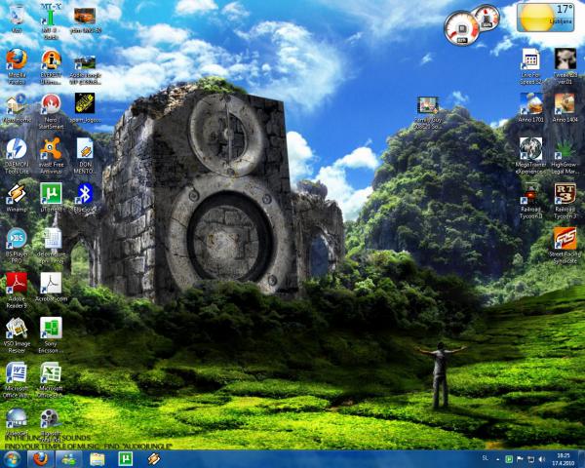
Task: Open the Windows Start menu
Action: coord(12,458)
